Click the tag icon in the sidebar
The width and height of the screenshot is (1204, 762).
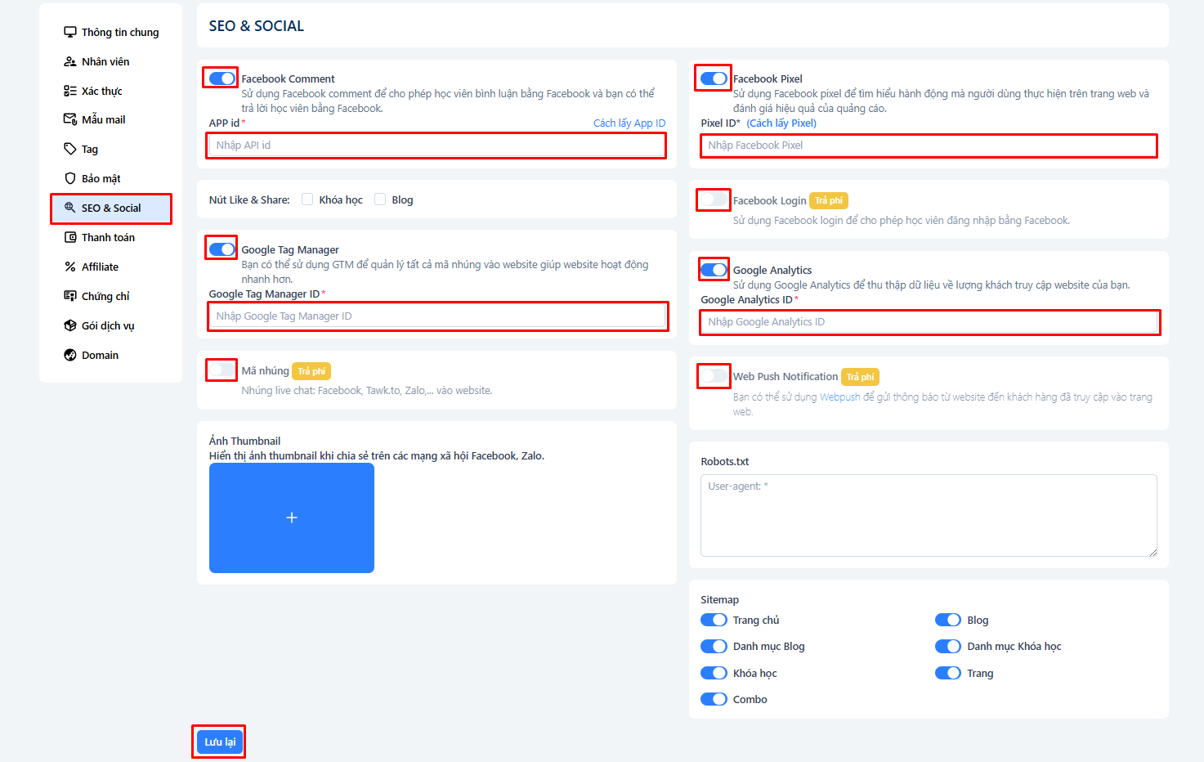pos(70,149)
